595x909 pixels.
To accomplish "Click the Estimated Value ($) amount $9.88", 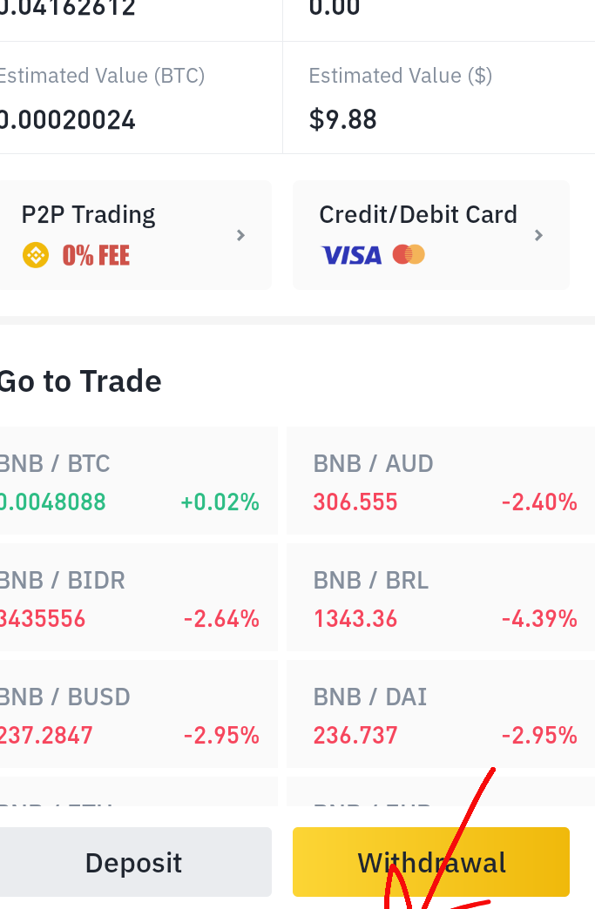I will pos(342,119).
